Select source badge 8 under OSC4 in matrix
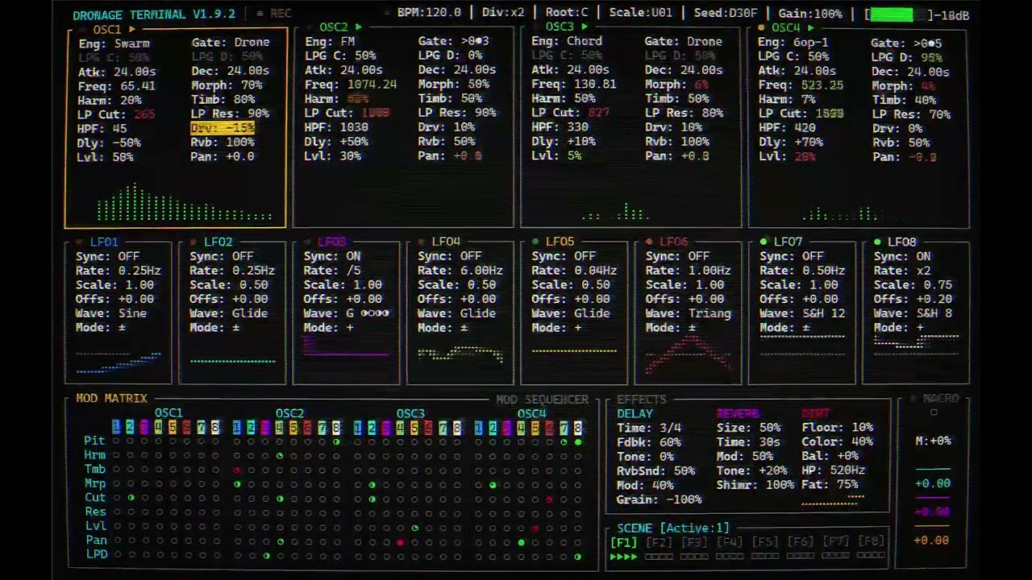1032x580 pixels. tap(577, 428)
